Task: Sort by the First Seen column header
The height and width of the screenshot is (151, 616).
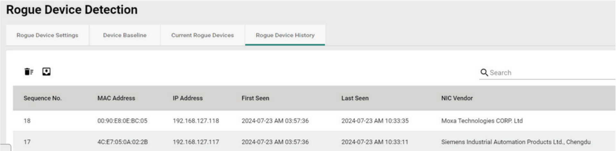Action: 255,98
